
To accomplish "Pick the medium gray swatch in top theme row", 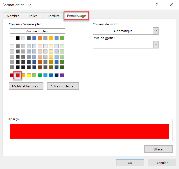I will click(x=45, y=38).
